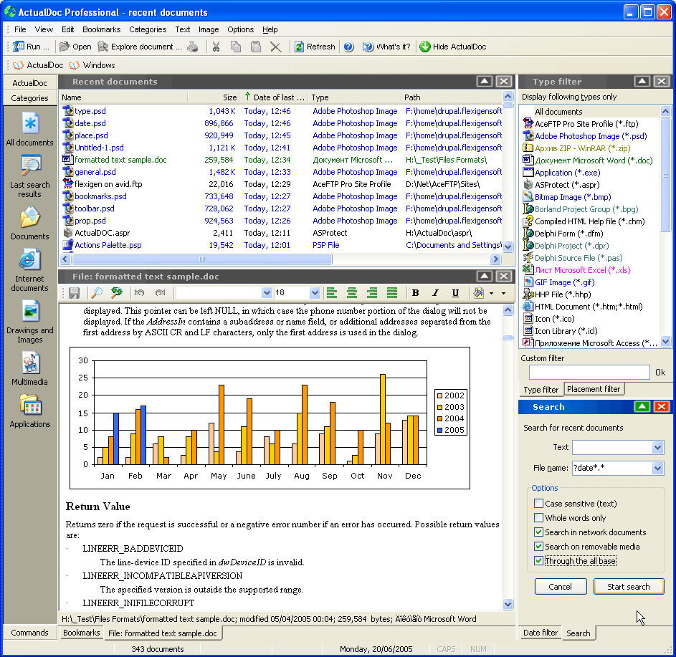Enable Case sensitive (text) option
The height and width of the screenshot is (657, 676).
[539, 504]
